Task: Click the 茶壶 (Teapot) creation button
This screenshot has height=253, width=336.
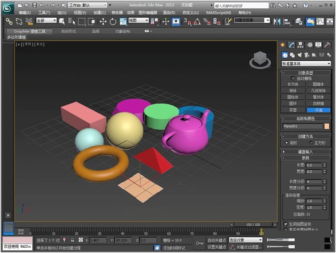Action: click(x=293, y=109)
